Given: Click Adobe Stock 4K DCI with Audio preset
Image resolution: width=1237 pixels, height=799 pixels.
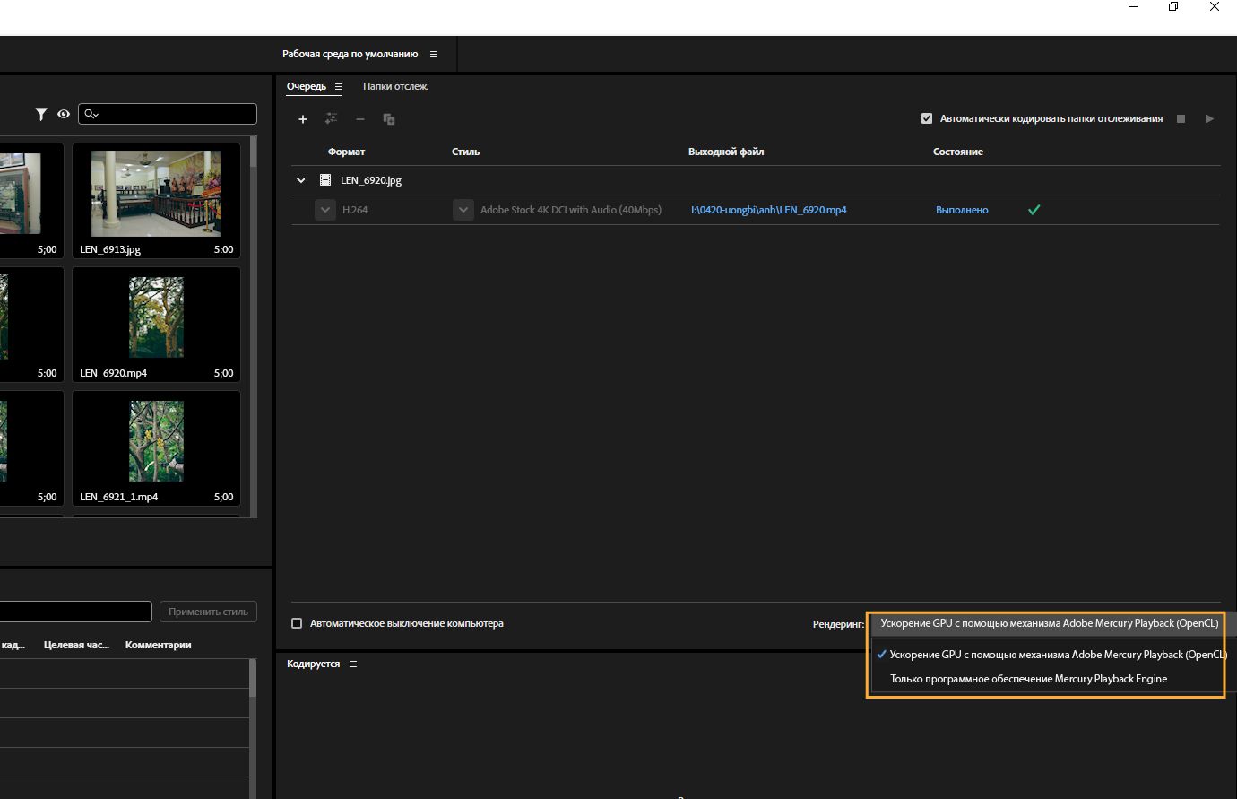Looking at the screenshot, I should click(x=571, y=210).
